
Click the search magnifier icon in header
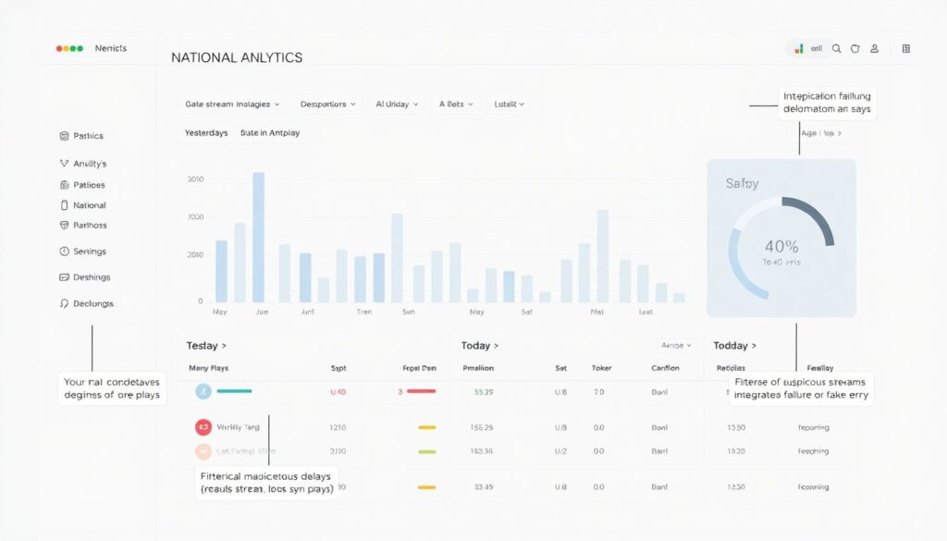(836, 49)
